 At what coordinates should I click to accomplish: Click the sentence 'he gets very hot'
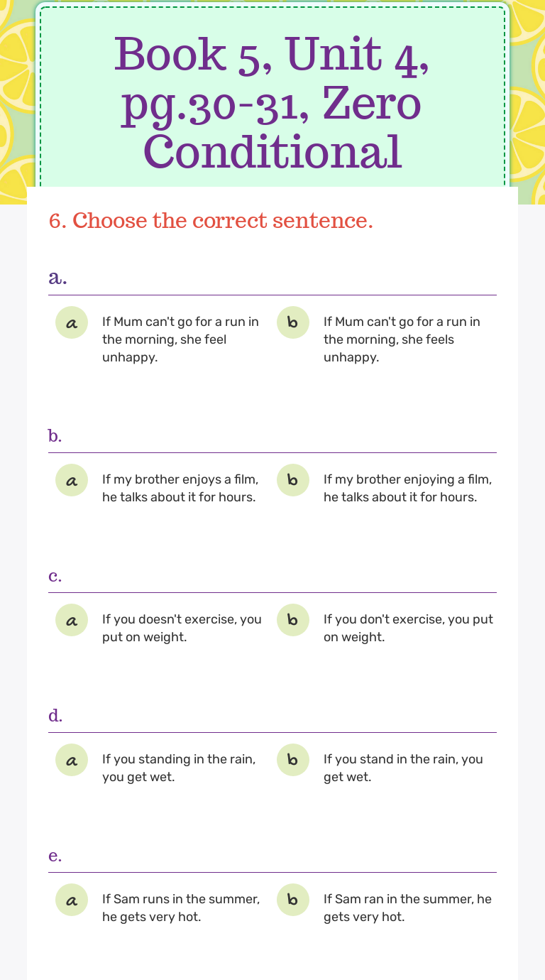[x=407, y=917]
